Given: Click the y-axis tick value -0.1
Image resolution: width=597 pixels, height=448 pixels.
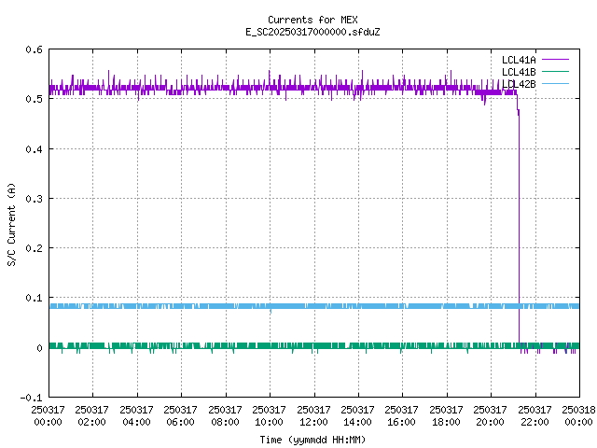Looking at the screenshot, I should (31, 398).
